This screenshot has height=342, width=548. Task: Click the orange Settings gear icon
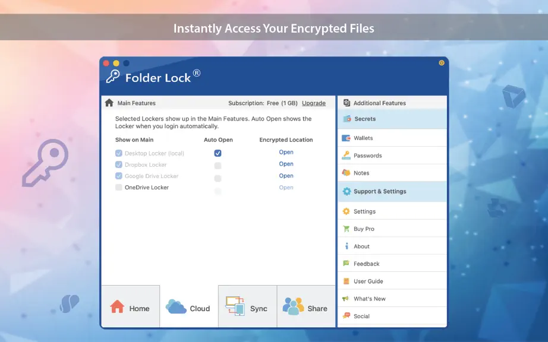[346, 211]
